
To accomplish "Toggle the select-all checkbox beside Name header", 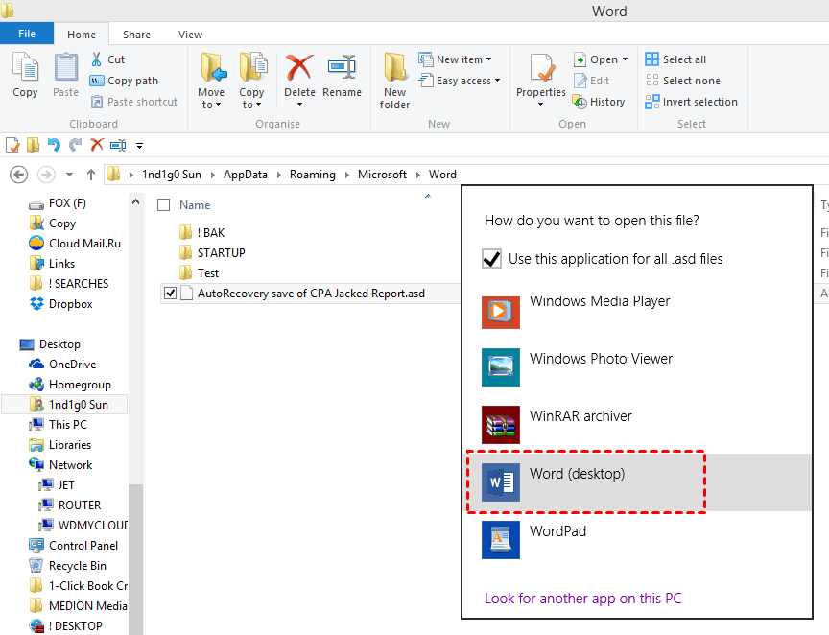I will (x=164, y=205).
